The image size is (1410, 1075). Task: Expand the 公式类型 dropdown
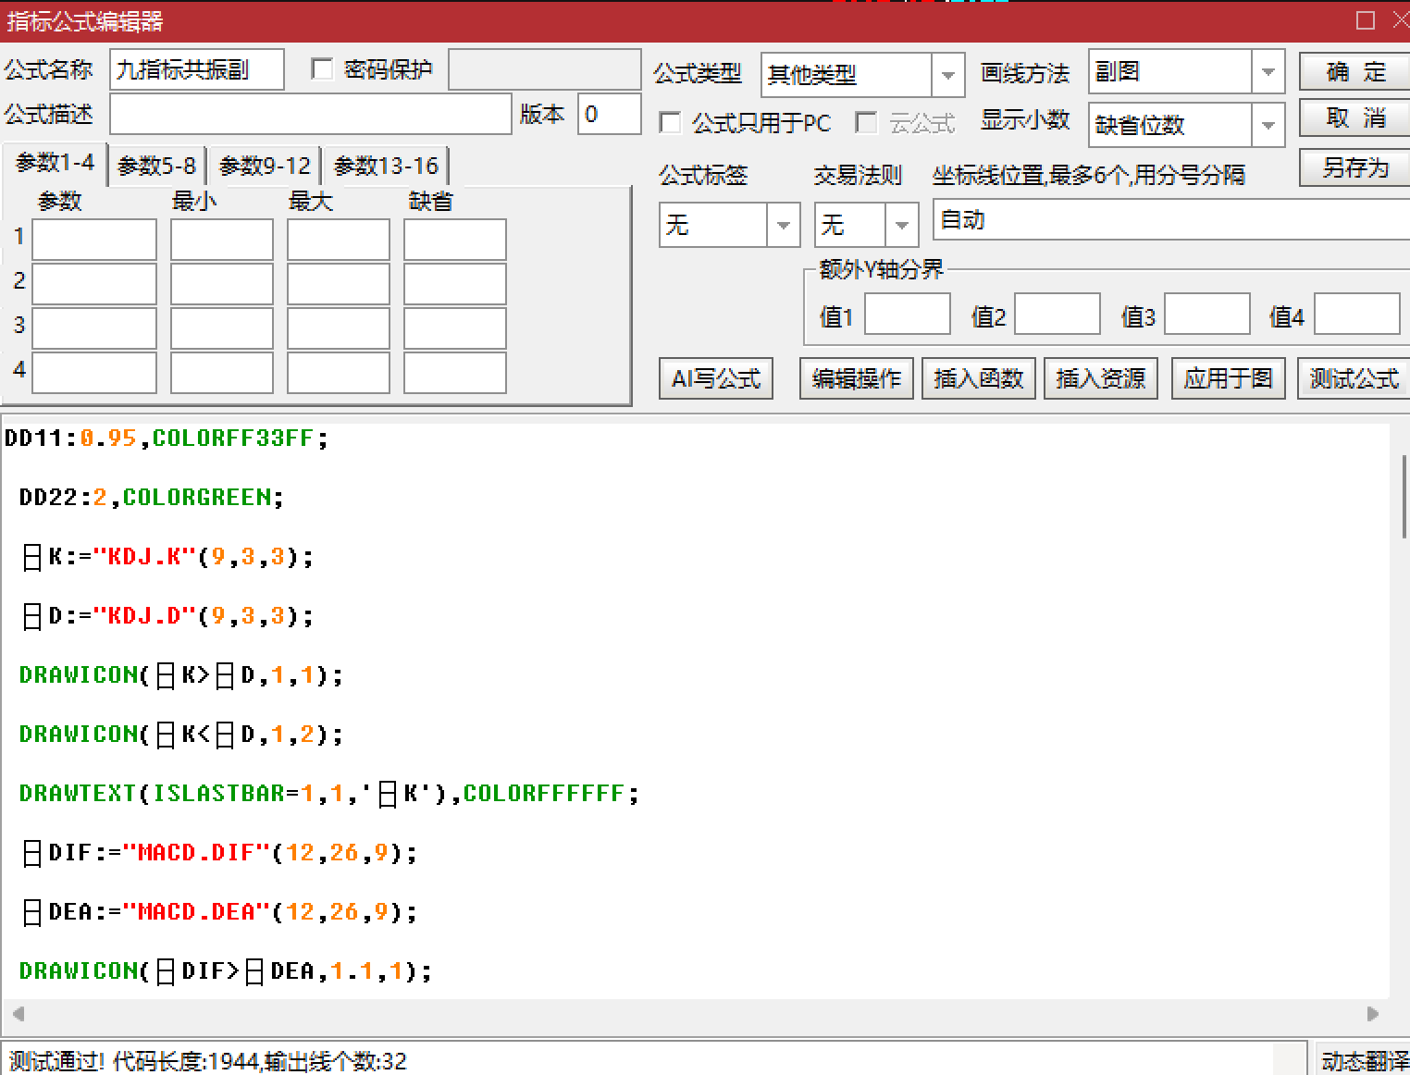click(947, 75)
